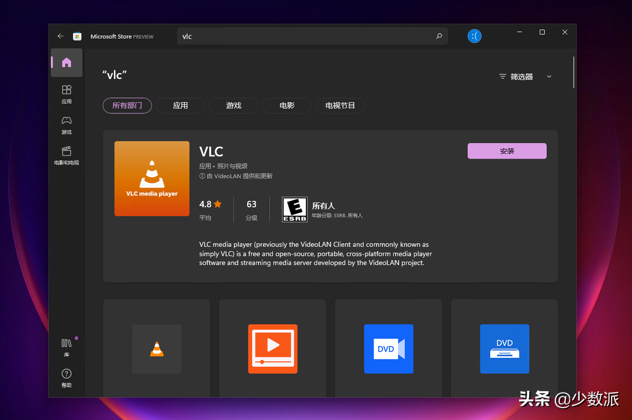
Task: Click the ESRB rating badge
Action: click(295, 209)
